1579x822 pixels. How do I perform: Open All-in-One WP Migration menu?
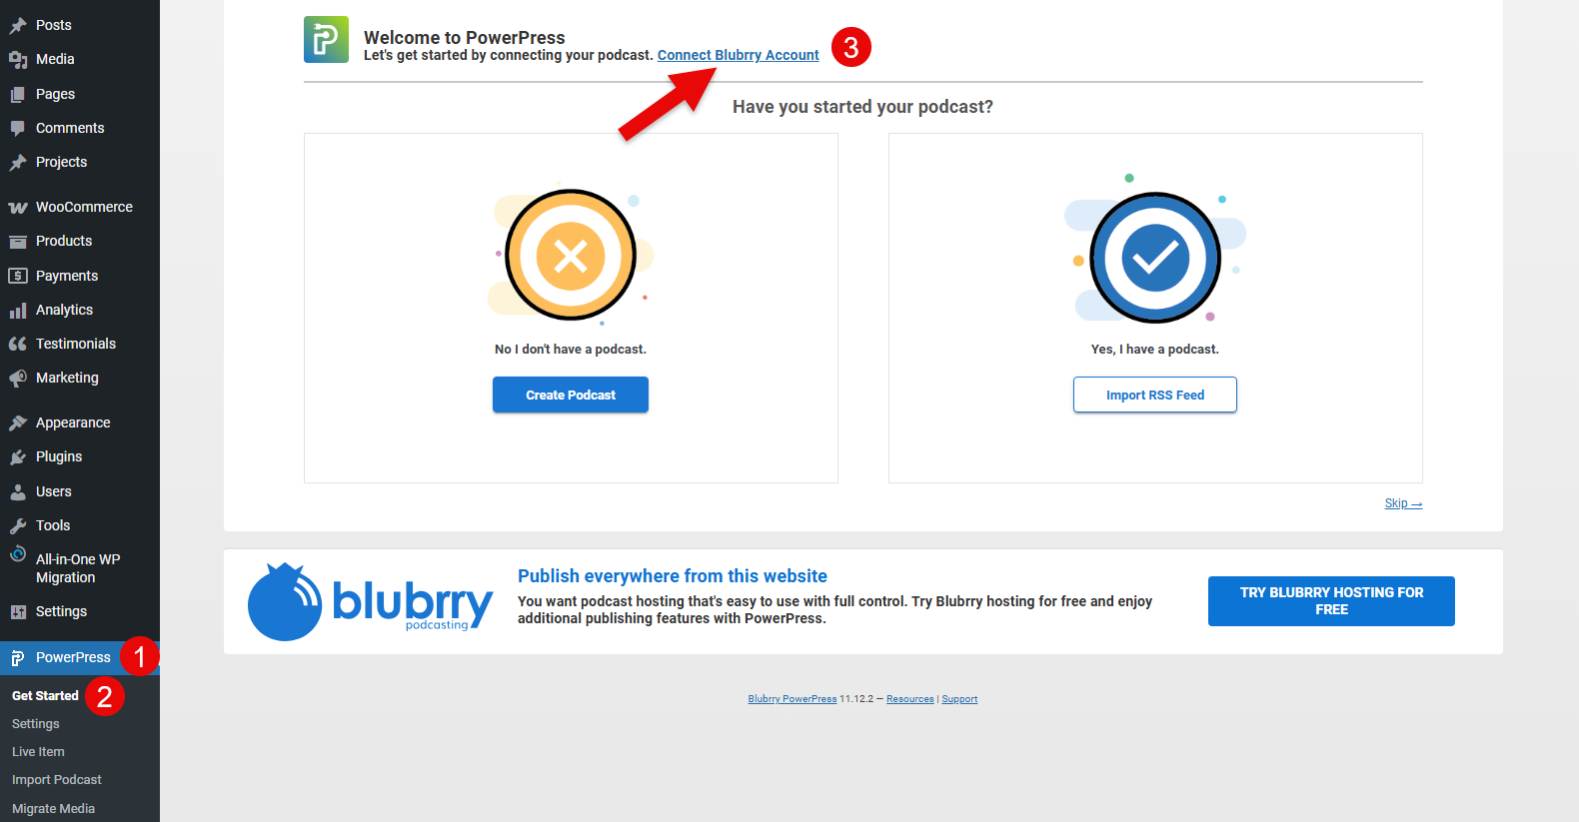[x=80, y=568]
